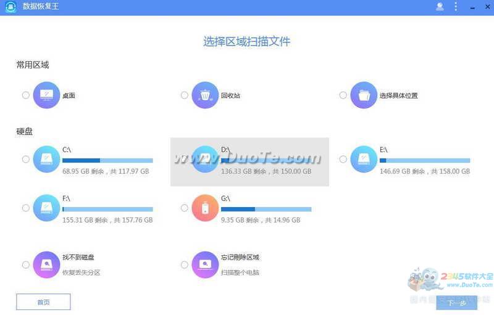Click the F:\ drive usage bar
The image size is (494, 315).
107,210
